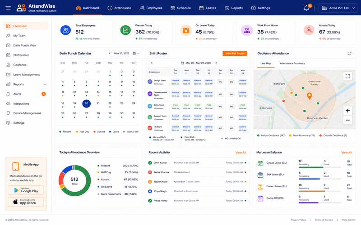Click View All in My Leave Balance
The width and height of the screenshot is (361, 225).
click(346, 153)
